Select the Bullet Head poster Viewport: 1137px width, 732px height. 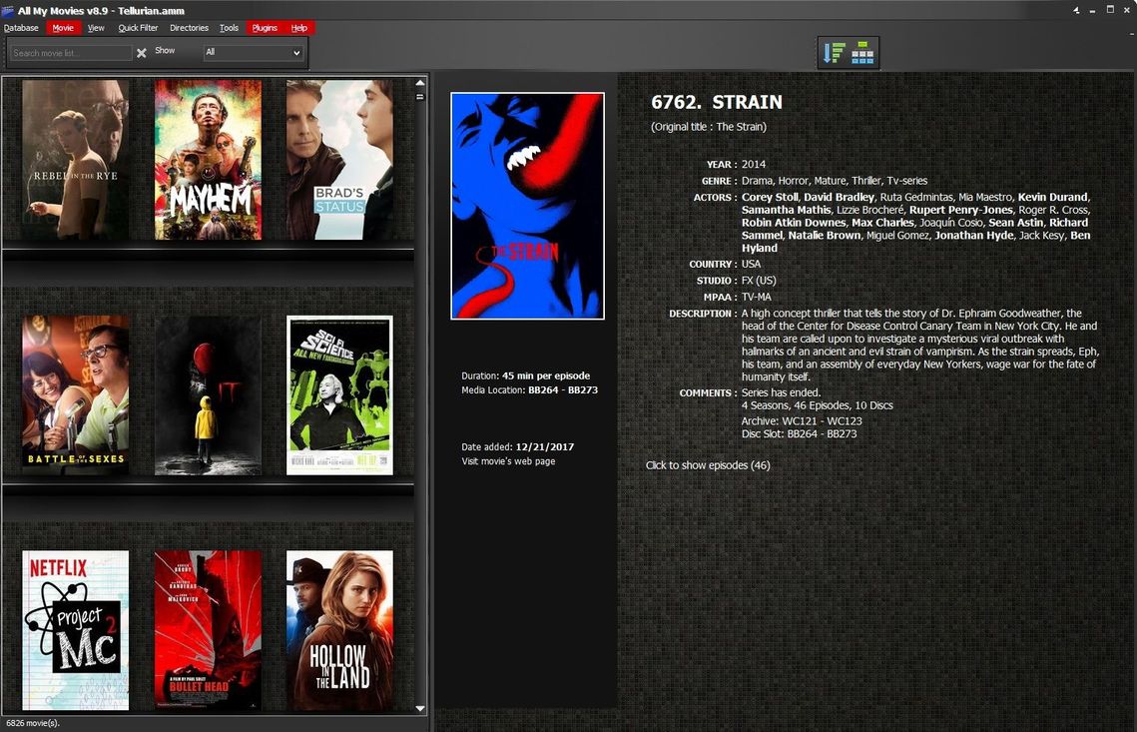(x=208, y=630)
